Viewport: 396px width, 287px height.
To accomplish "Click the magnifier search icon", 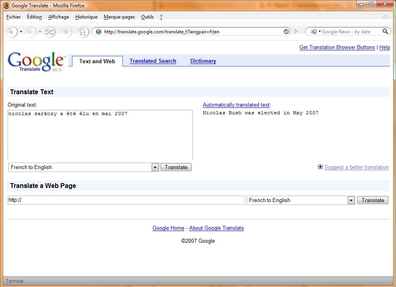I will (385, 31).
